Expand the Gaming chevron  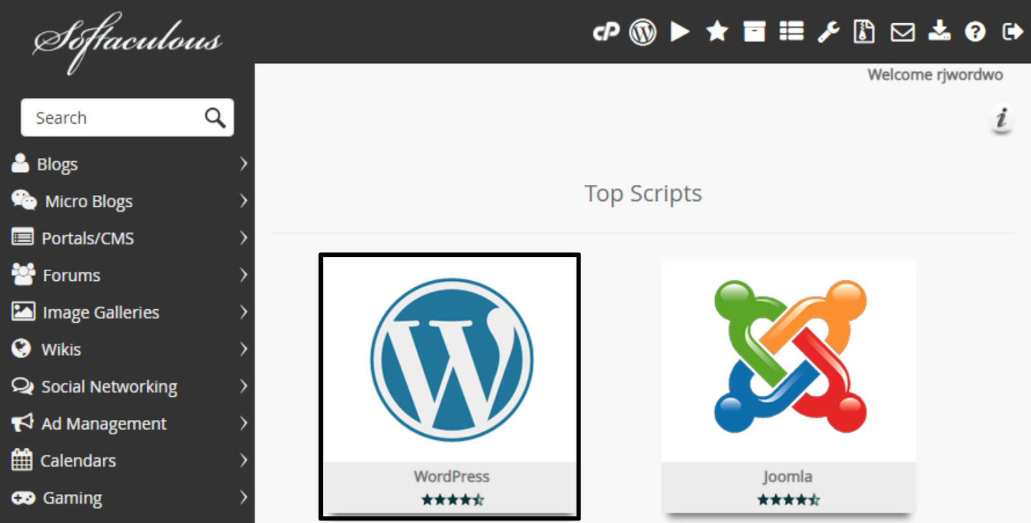[x=243, y=497]
